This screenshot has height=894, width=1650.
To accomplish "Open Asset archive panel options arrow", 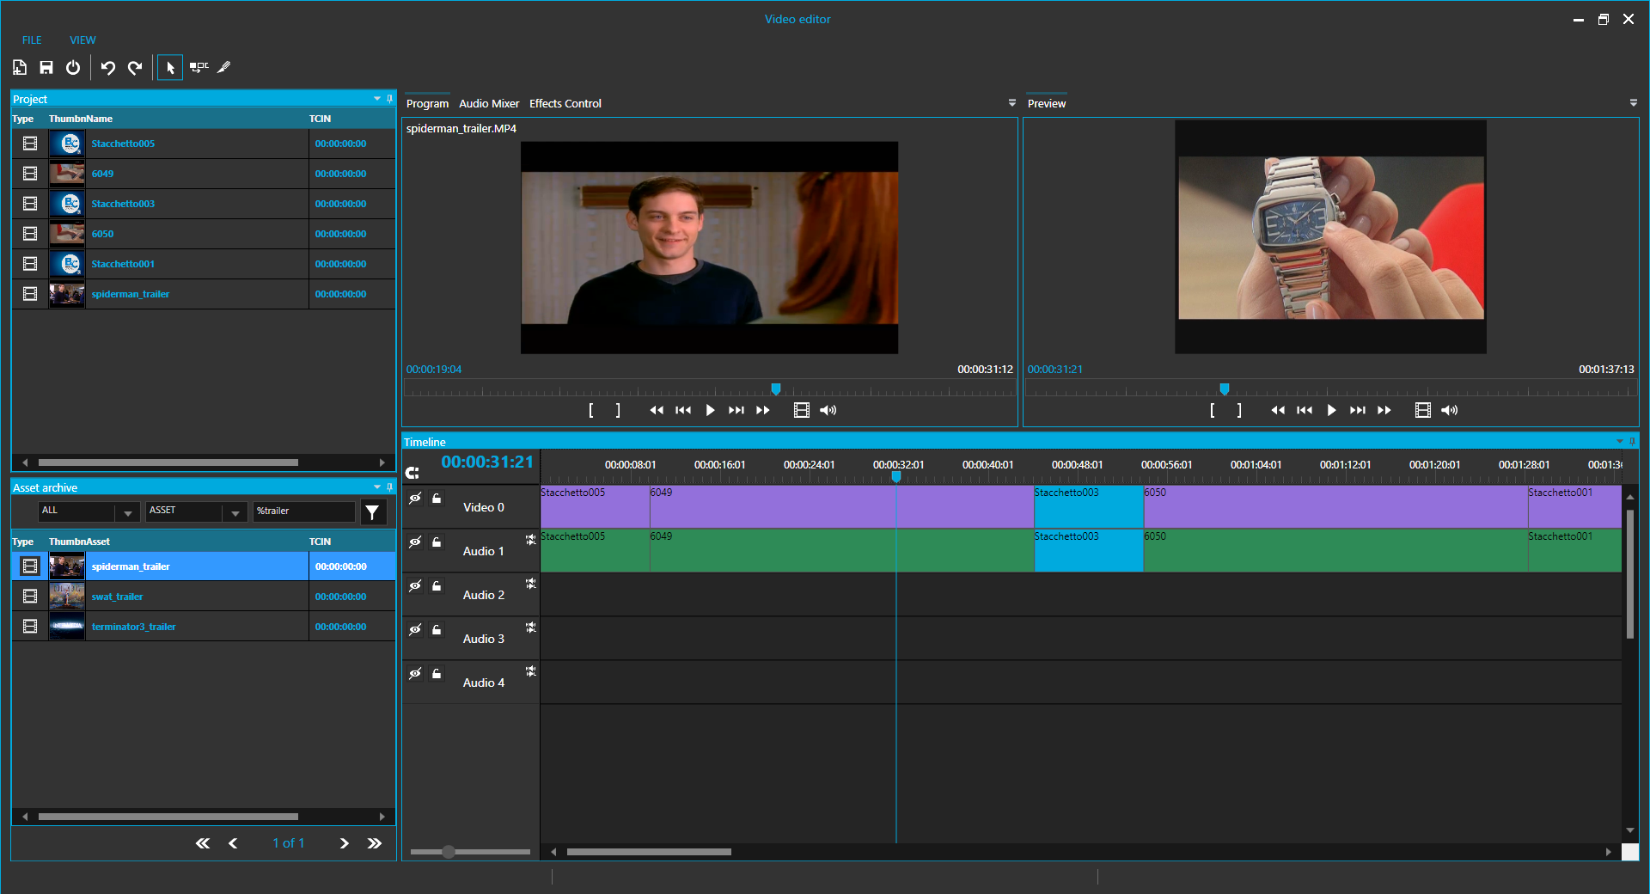I will 376,487.
